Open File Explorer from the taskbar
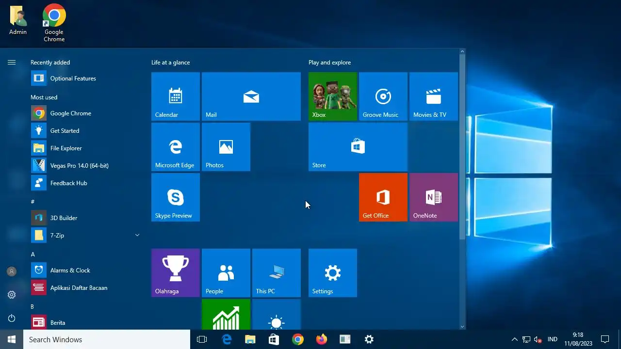 coord(250,339)
